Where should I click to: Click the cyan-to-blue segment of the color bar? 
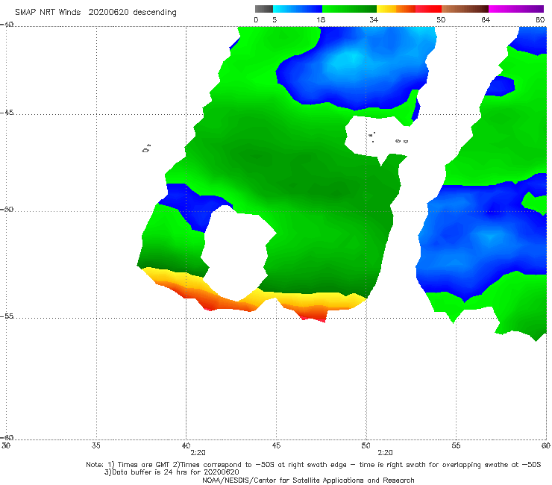pyautogui.click(x=298, y=9)
